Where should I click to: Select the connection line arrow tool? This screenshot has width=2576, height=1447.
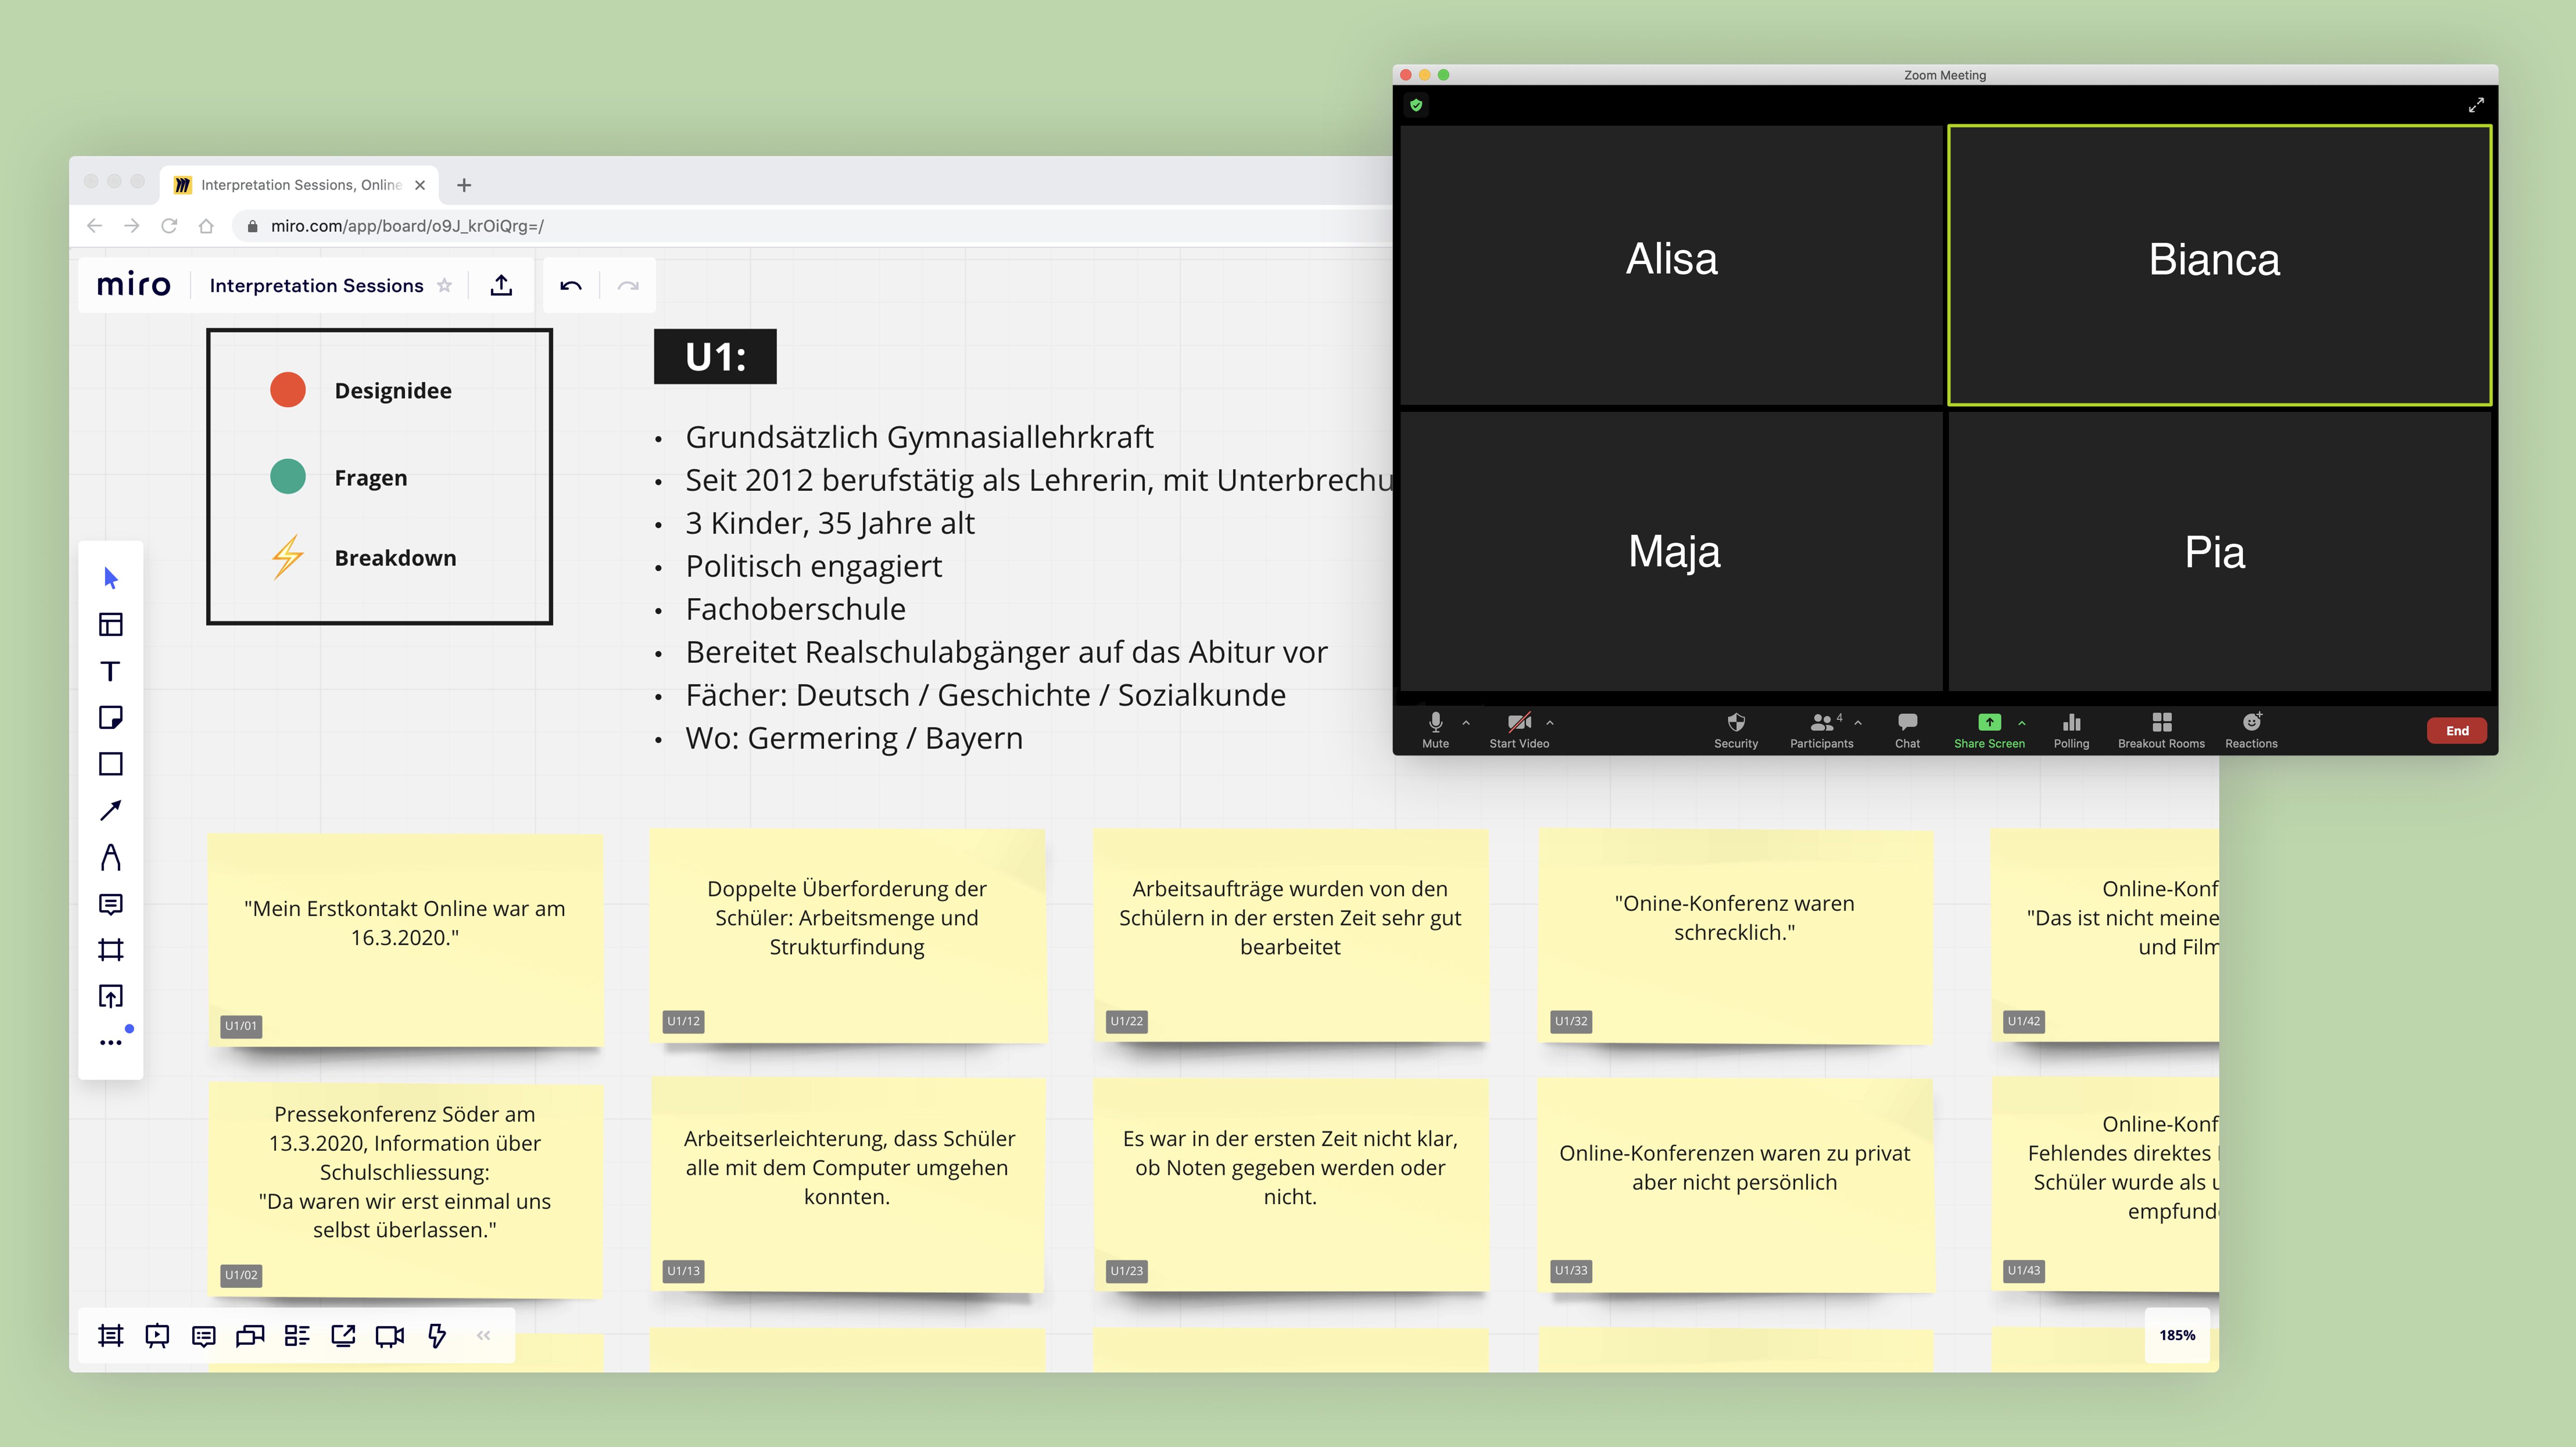(x=111, y=810)
